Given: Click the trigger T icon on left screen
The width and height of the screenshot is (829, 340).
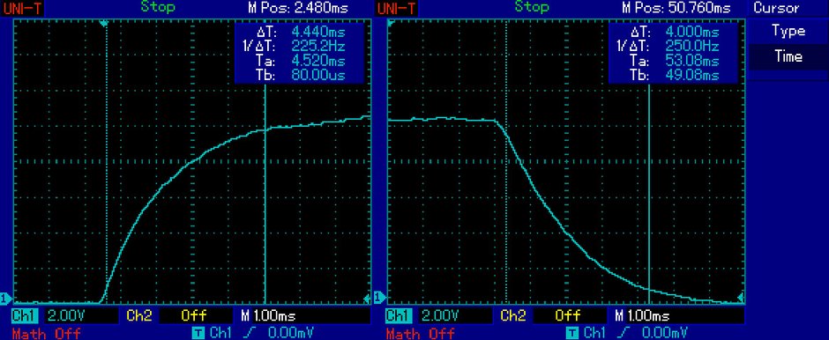Looking at the screenshot, I should click(x=198, y=333).
